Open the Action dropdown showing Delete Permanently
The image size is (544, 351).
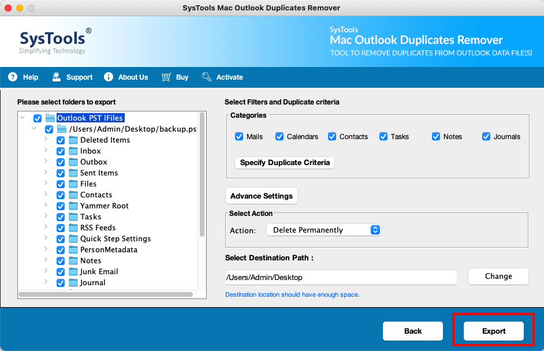[x=323, y=230]
